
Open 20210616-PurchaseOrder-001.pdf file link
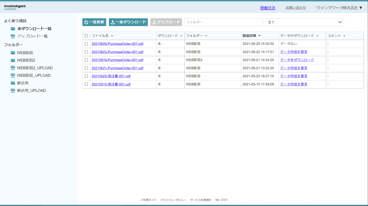click(117, 60)
